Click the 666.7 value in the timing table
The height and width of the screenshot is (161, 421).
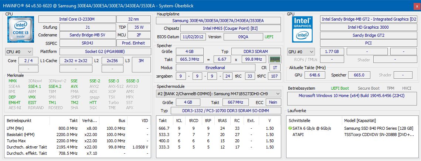point(164,128)
